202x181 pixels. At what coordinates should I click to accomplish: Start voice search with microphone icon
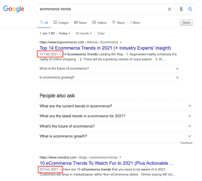tap(181, 9)
